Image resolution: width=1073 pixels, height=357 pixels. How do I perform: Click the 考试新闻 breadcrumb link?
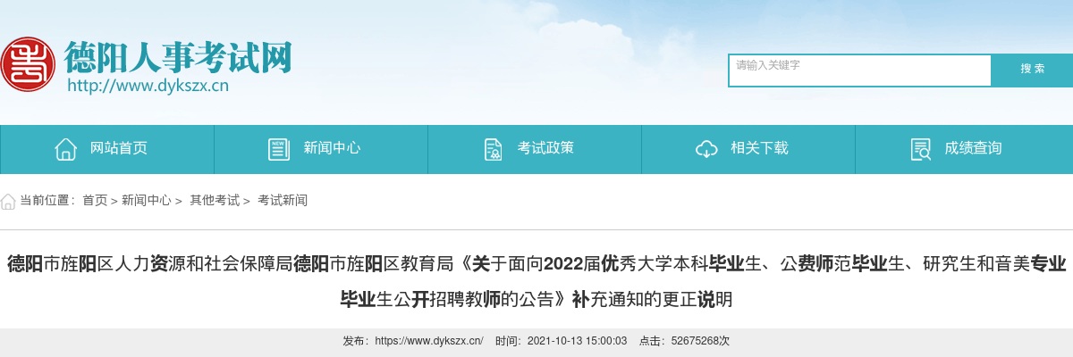coord(283,201)
